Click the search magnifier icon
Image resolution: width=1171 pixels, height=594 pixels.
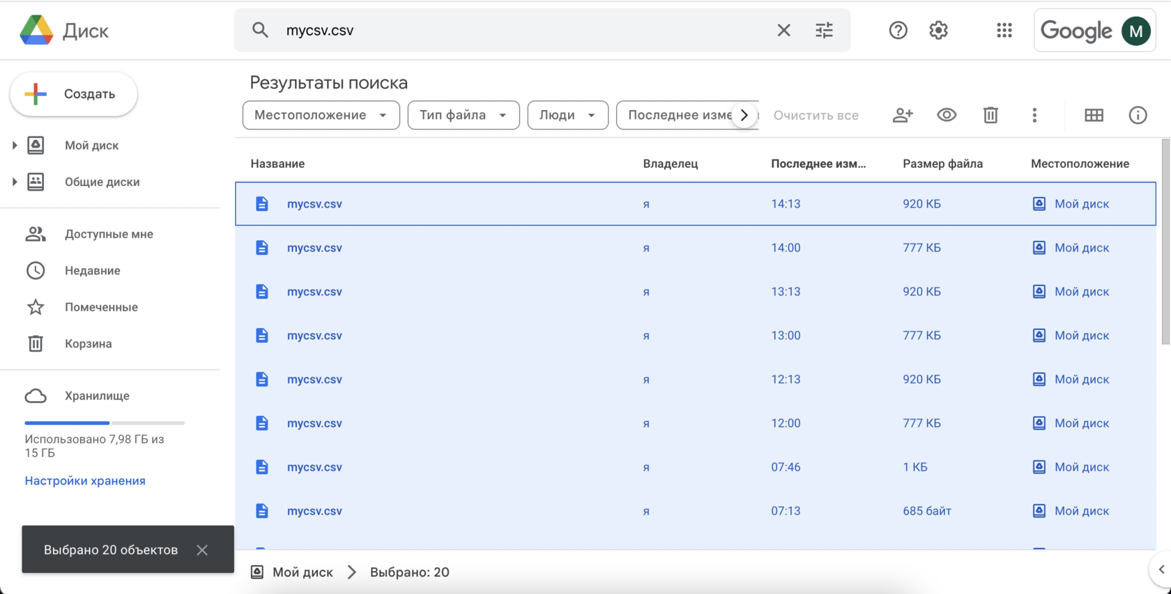(x=260, y=30)
